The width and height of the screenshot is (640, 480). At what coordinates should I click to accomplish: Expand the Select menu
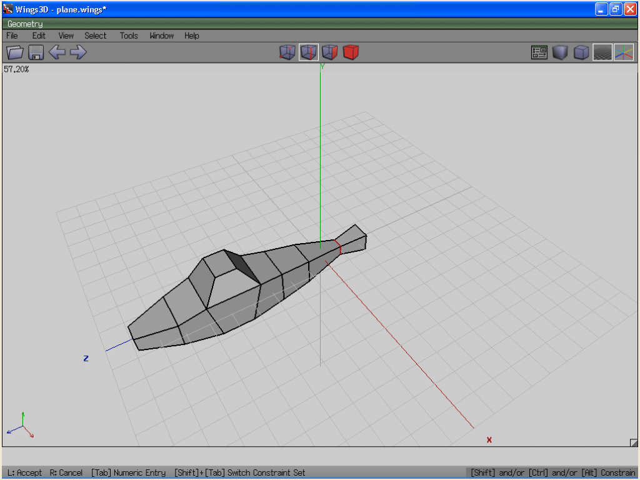click(96, 36)
